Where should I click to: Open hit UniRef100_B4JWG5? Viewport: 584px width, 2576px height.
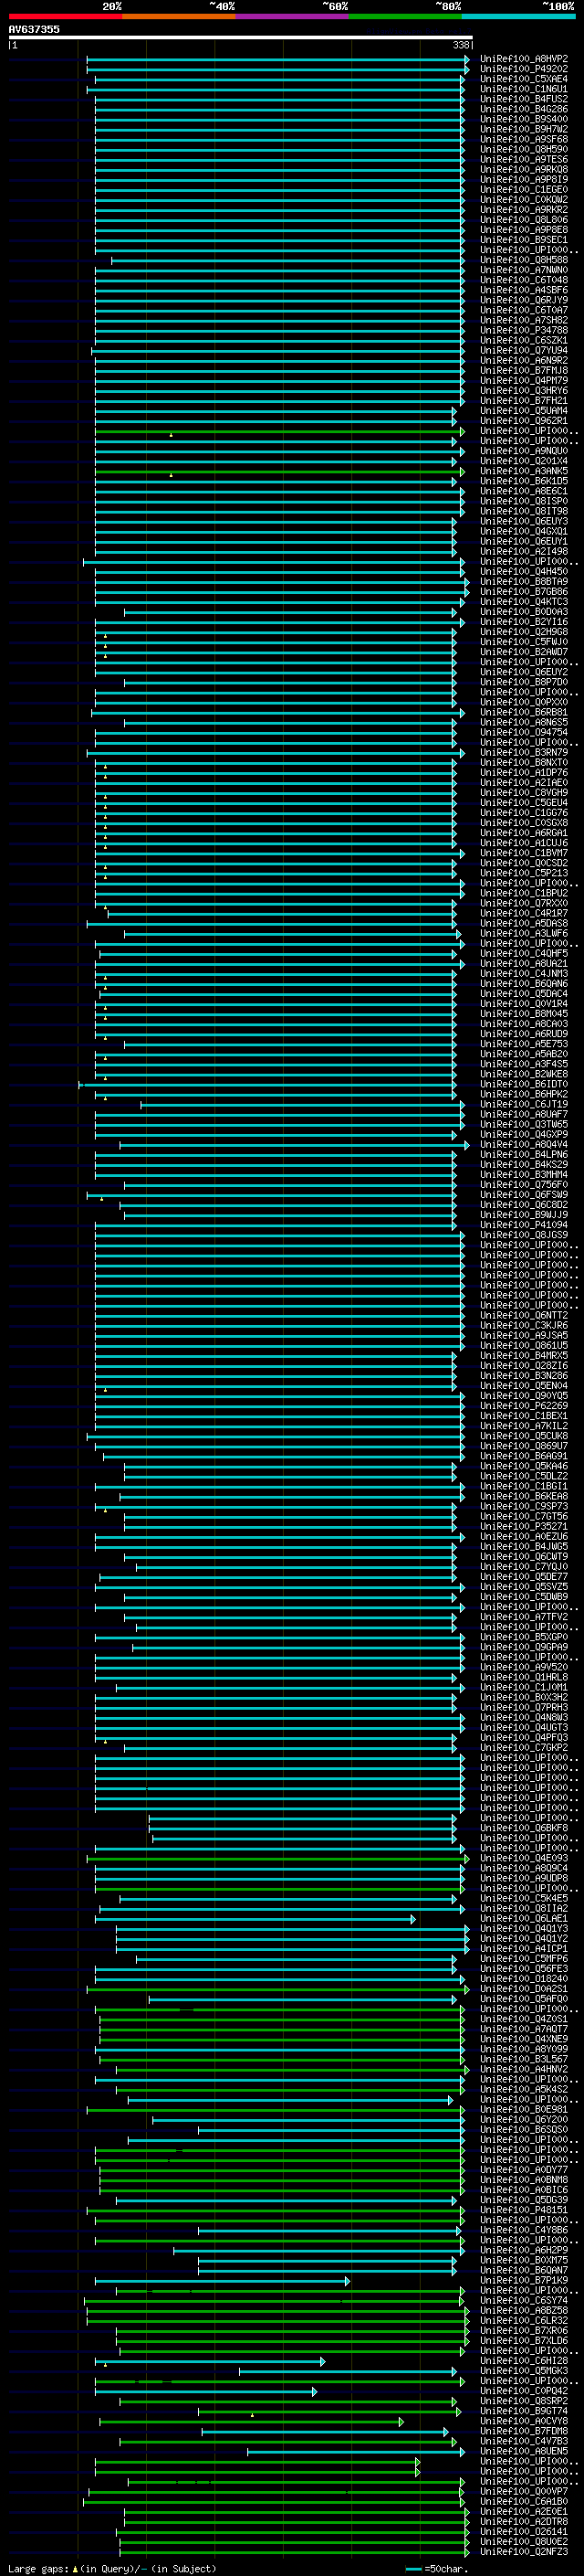523,1547
